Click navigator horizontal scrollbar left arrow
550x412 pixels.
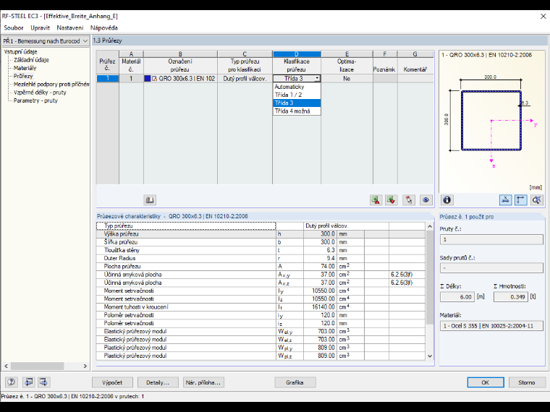[6, 366]
